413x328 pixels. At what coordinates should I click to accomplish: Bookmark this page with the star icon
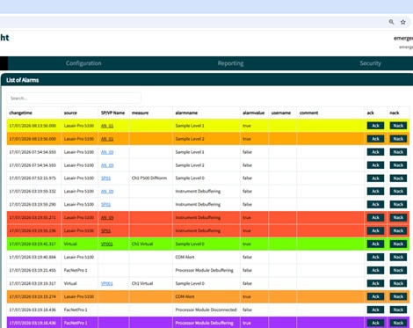(403, 22)
